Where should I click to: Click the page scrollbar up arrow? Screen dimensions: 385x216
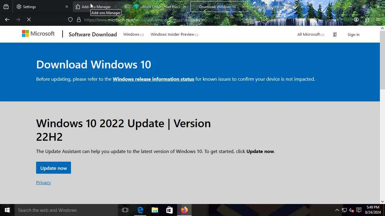coord(382,28)
